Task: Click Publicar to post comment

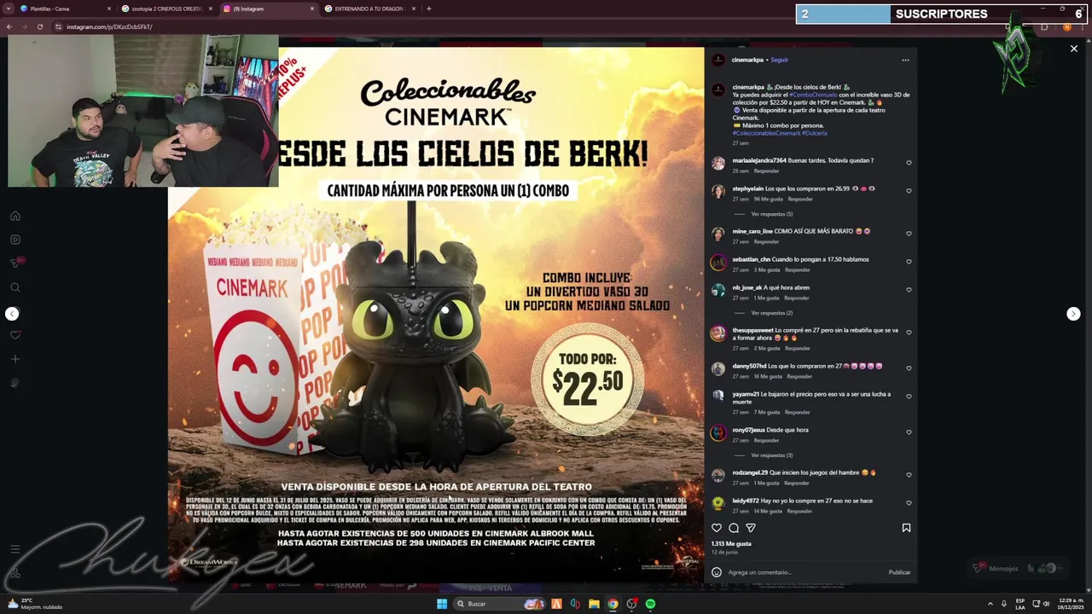Action: (899, 572)
